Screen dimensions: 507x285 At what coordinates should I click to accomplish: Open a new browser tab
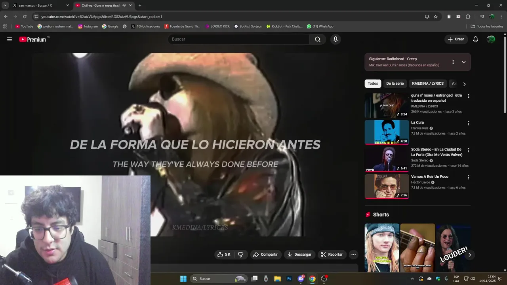tap(140, 6)
